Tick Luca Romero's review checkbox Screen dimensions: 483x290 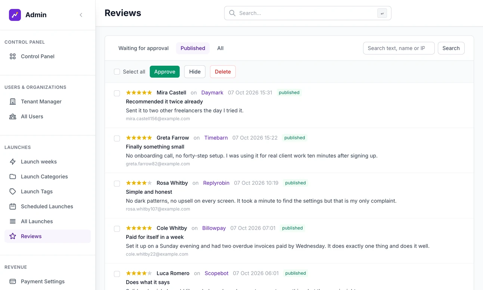(117, 274)
